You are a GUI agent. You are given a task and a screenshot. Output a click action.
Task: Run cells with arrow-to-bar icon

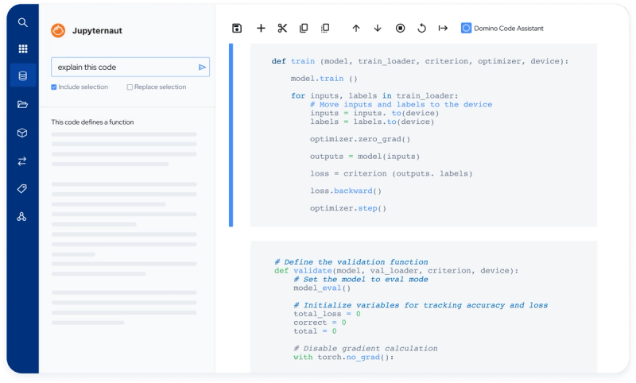(443, 28)
